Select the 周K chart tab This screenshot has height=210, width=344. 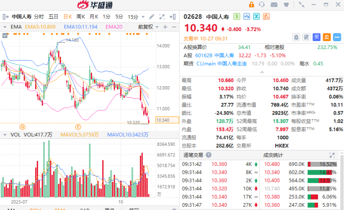[81, 17]
